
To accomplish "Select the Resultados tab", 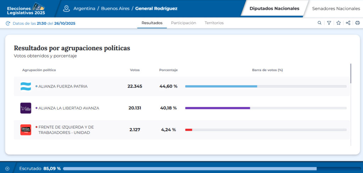I will 152,23.
